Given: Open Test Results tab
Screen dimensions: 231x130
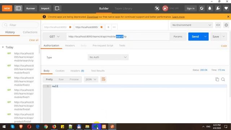Looking at the screenshot, I should tap(98, 71).
